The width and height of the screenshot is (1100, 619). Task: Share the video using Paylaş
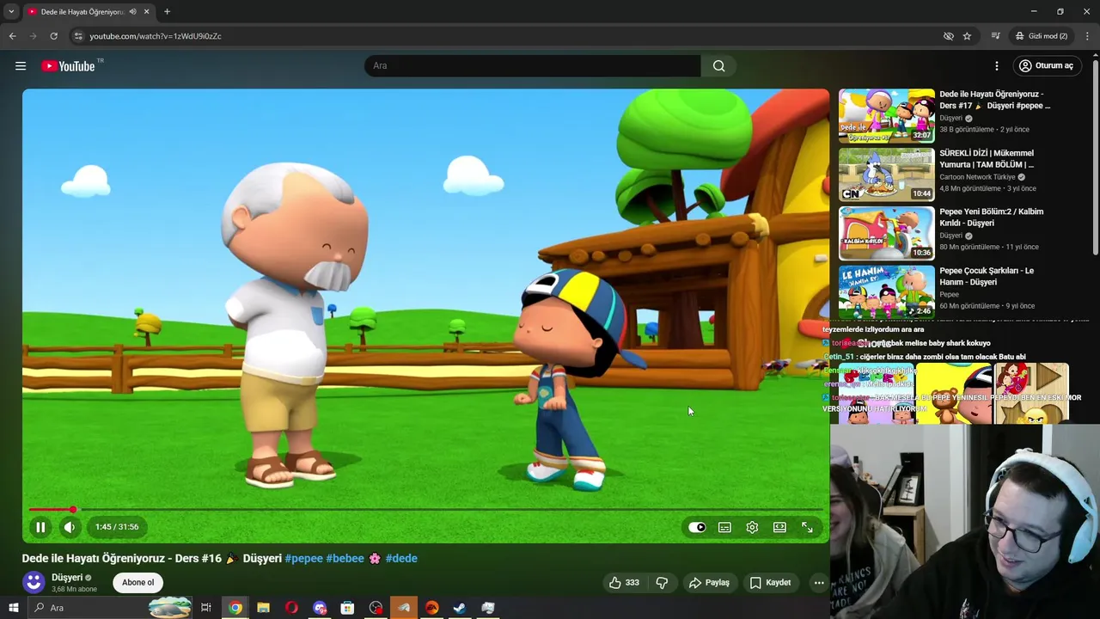point(709,582)
